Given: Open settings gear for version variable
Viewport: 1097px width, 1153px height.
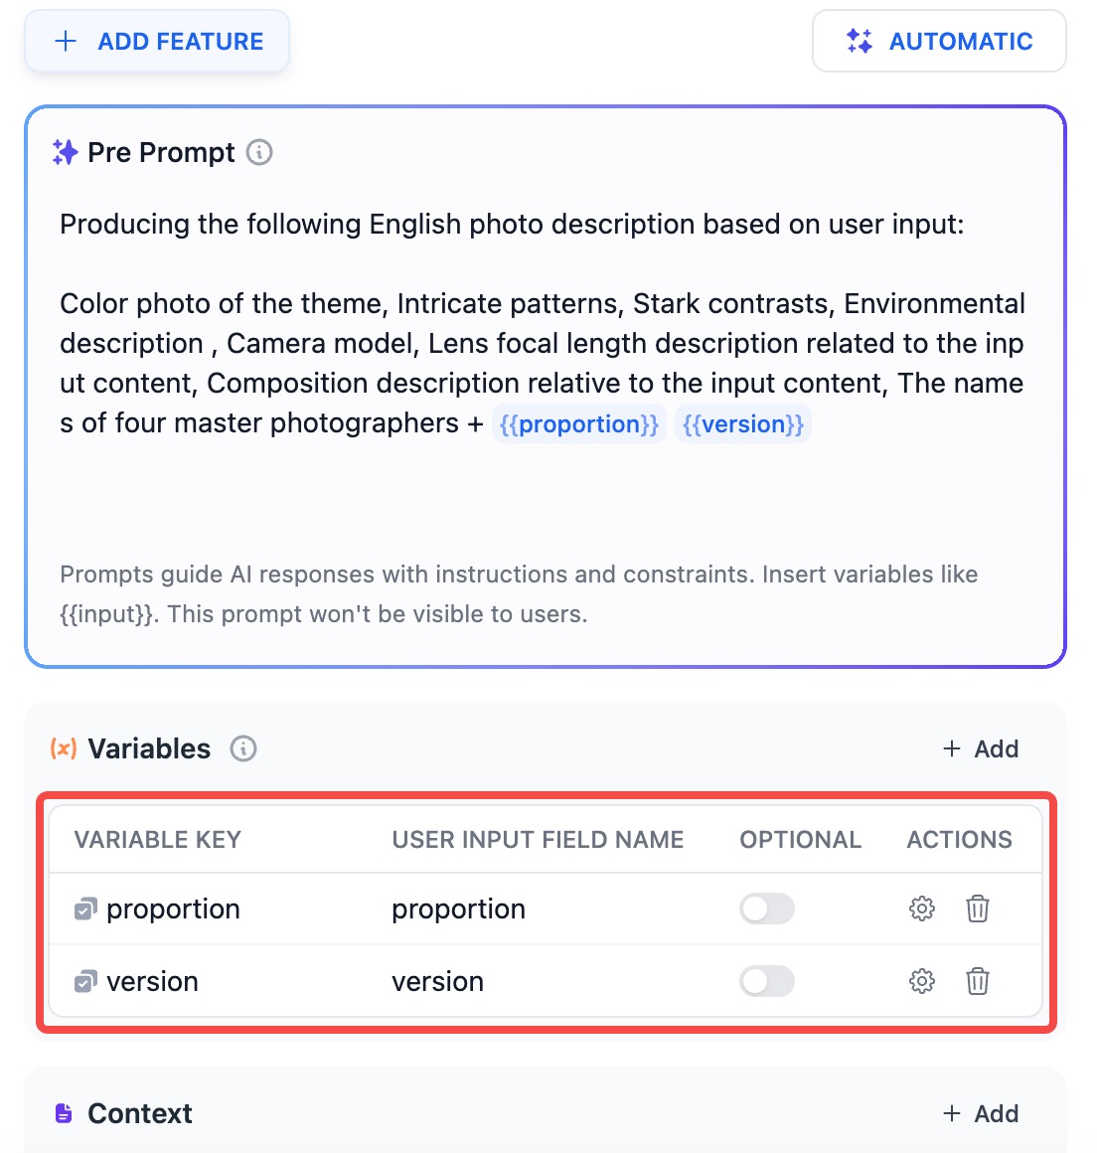Looking at the screenshot, I should pyautogui.click(x=922, y=981).
